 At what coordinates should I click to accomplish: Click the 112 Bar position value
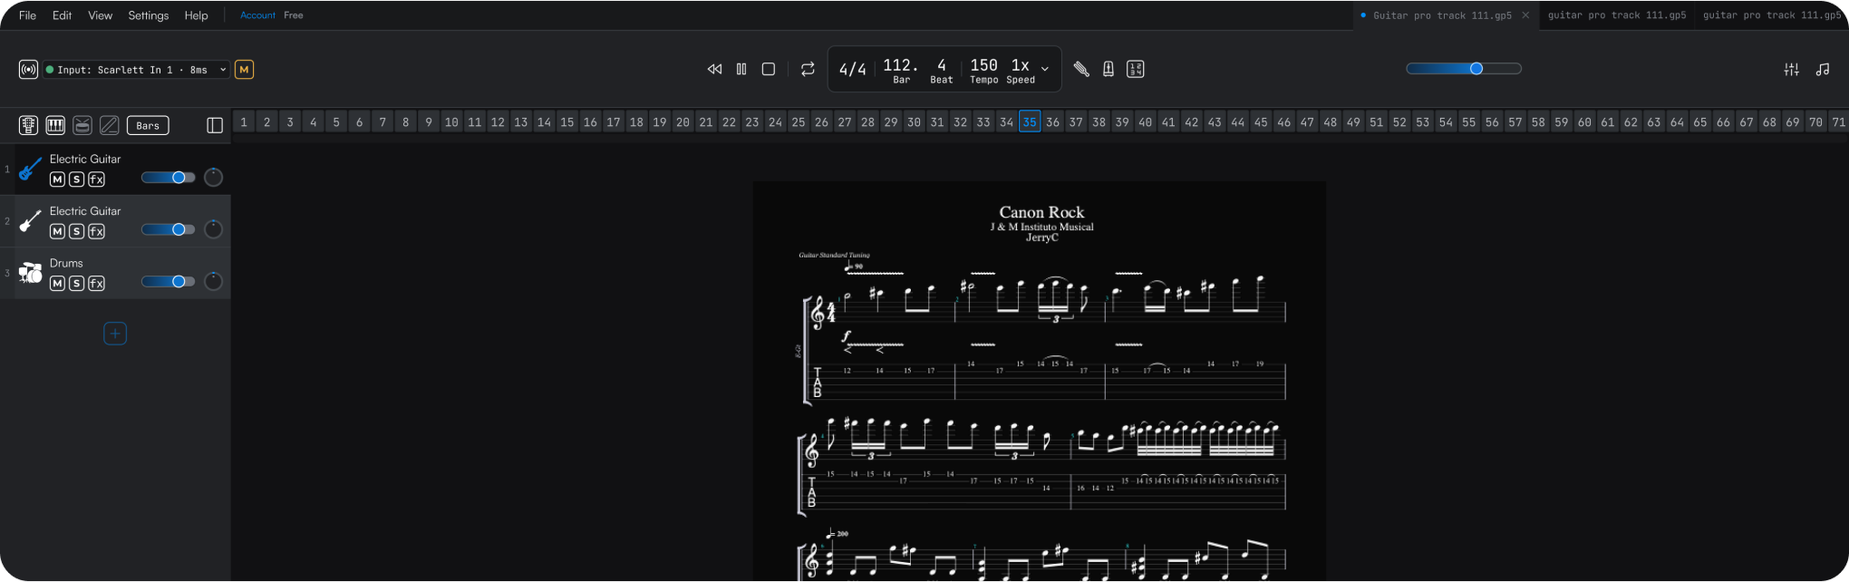tap(901, 65)
